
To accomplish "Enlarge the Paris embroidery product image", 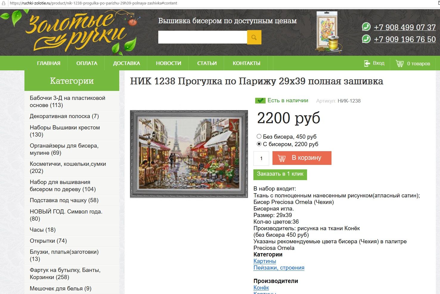I will pos(189,154).
